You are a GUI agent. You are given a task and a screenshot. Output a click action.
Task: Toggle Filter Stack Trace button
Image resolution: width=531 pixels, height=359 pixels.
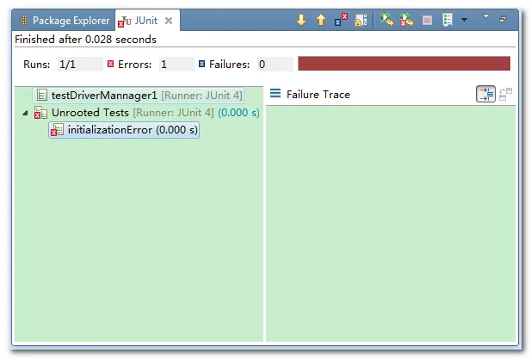[x=485, y=94]
